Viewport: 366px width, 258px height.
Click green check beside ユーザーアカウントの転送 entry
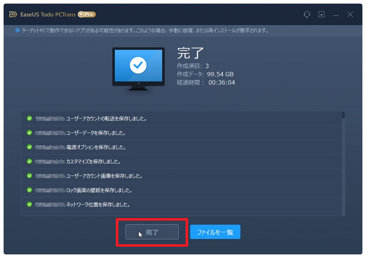click(x=29, y=119)
